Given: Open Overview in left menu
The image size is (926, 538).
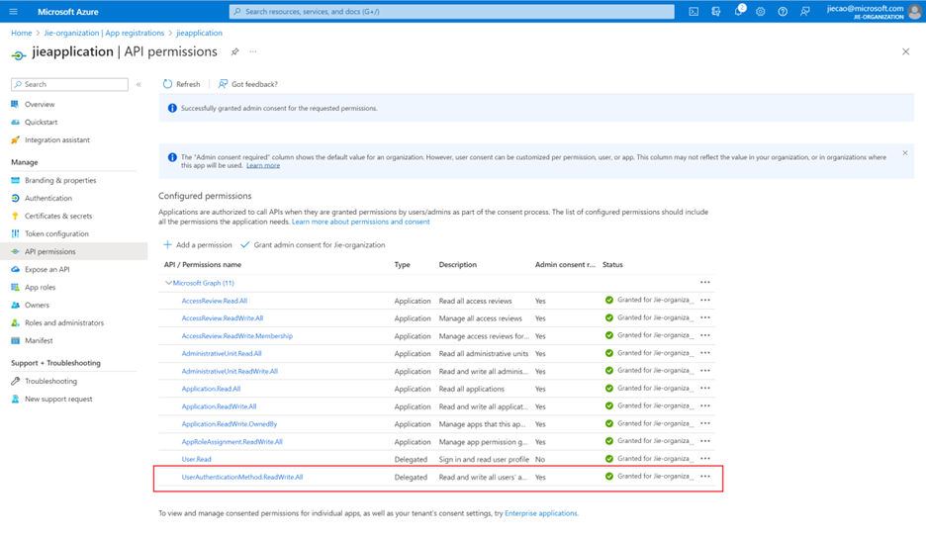Looking at the screenshot, I should [x=40, y=105].
